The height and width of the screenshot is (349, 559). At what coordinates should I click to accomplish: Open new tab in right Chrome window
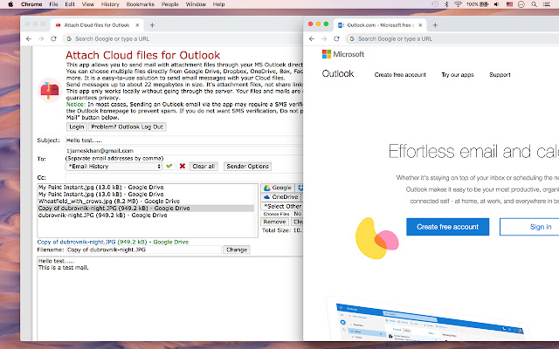click(435, 25)
